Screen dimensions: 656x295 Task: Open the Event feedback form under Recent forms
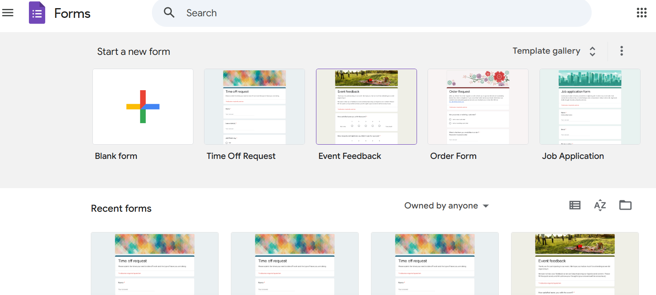[x=575, y=264]
